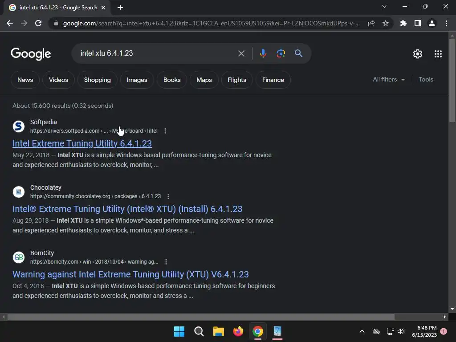456x342 pixels.
Task: Start a voice search with the microphone
Action: [x=263, y=53]
